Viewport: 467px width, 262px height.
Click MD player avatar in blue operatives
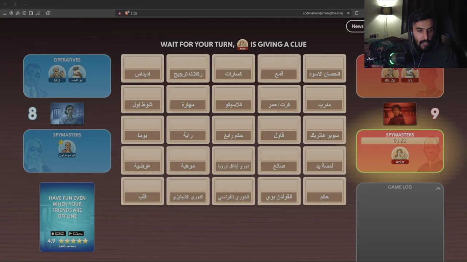(57, 74)
